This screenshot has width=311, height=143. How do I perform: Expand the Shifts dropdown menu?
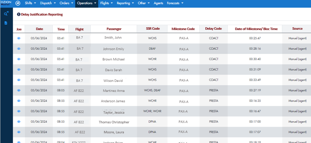[30, 3]
